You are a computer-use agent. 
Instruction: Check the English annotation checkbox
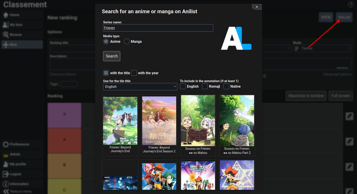coord(182,86)
